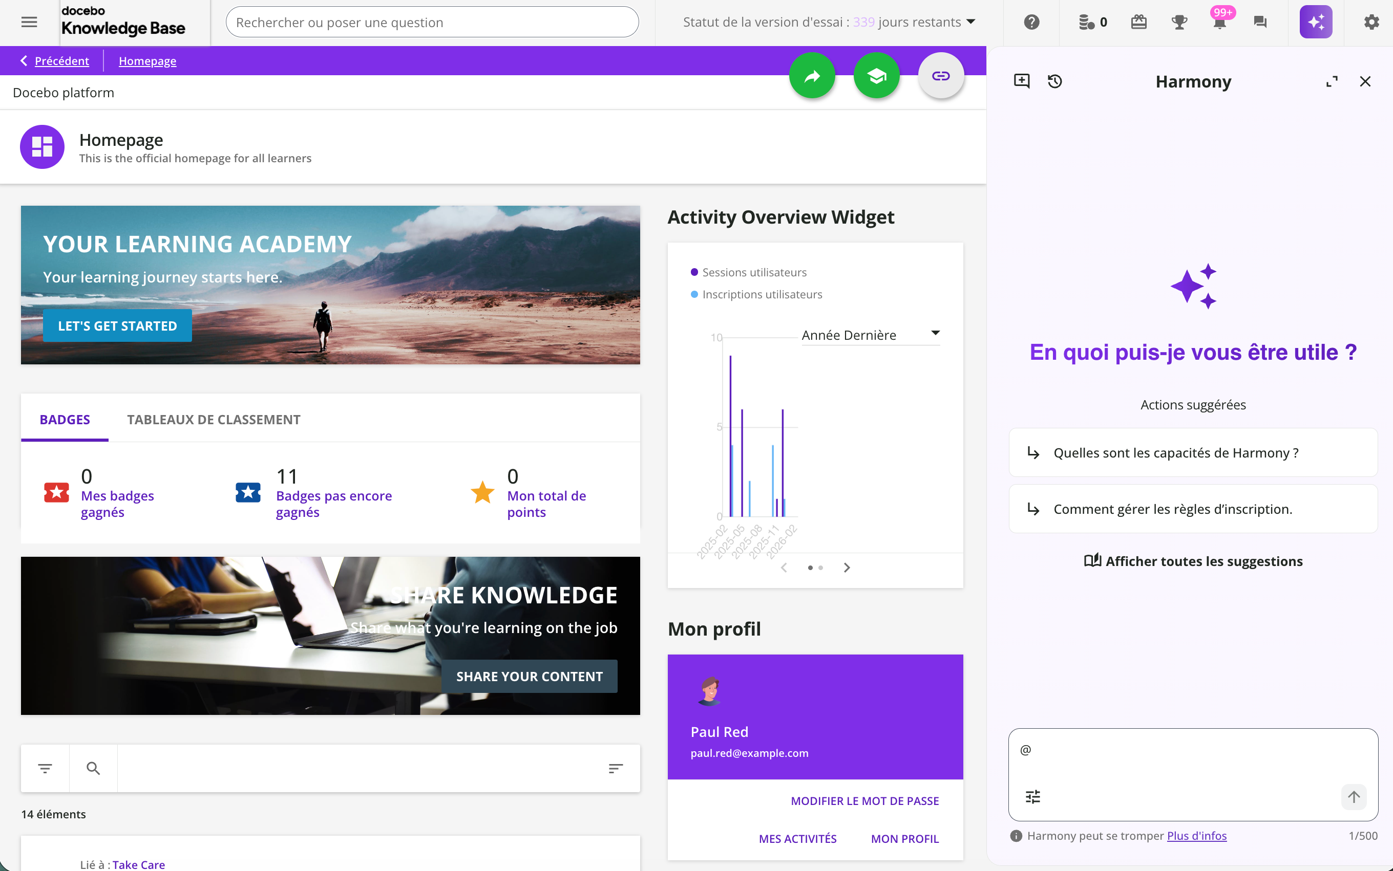Viewport: 1393px width, 871px height.
Task: Open Harmony input settings sliders icon
Action: 1033,797
